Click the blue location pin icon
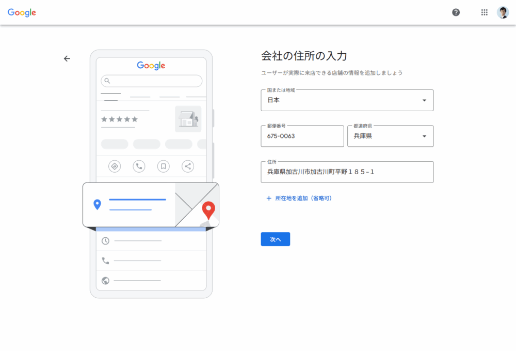This screenshot has height=351, width=516. (97, 205)
